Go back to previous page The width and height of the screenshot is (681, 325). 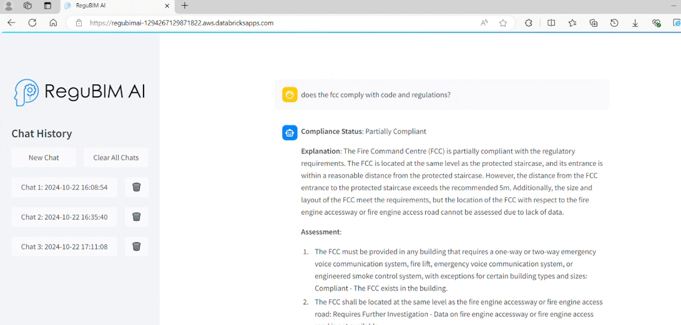click(11, 23)
